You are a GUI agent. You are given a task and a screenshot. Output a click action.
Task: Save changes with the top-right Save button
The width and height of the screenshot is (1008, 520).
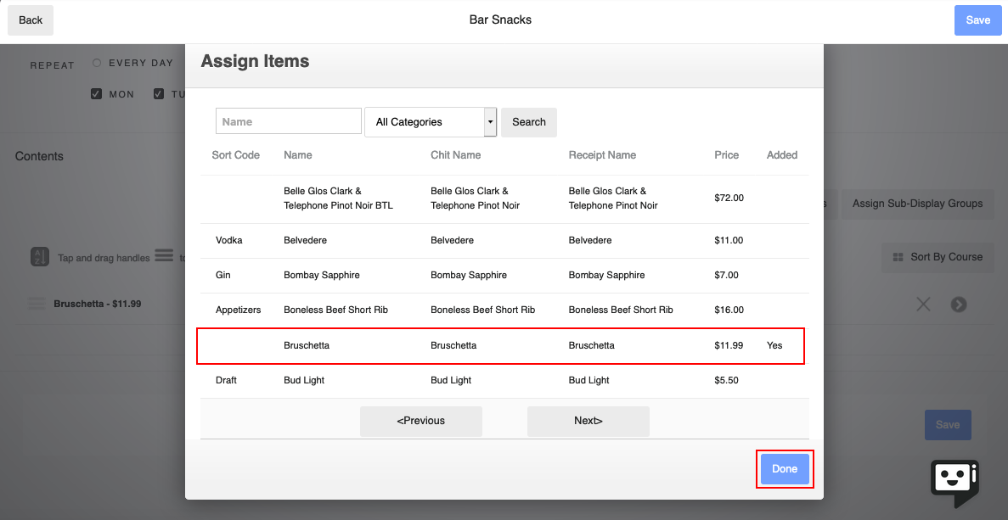[x=977, y=20]
